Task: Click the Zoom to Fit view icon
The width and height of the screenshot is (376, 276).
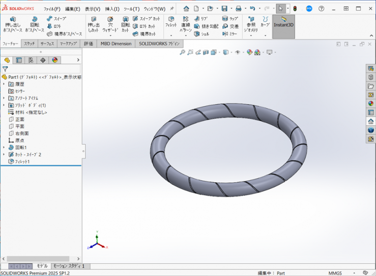Action: (x=182, y=52)
